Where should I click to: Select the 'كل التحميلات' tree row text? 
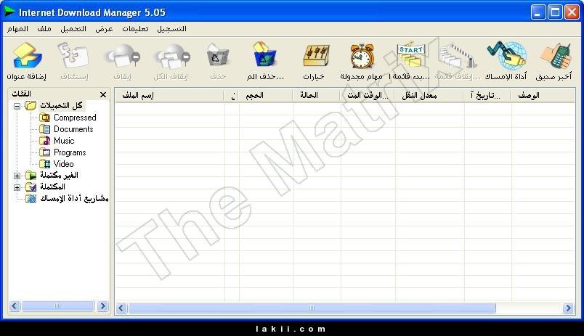pyautogui.click(x=62, y=106)
